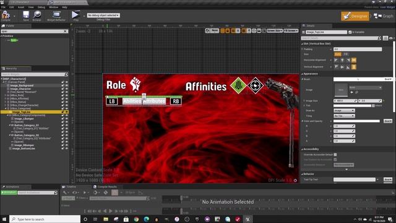Select Image_LBumper in the hierarchy
The width and height of the screenshot is (396, 223).
pos(24,118)
